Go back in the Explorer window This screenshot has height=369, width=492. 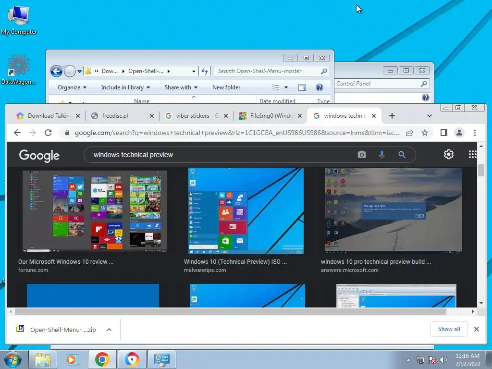tap(56, 71)
